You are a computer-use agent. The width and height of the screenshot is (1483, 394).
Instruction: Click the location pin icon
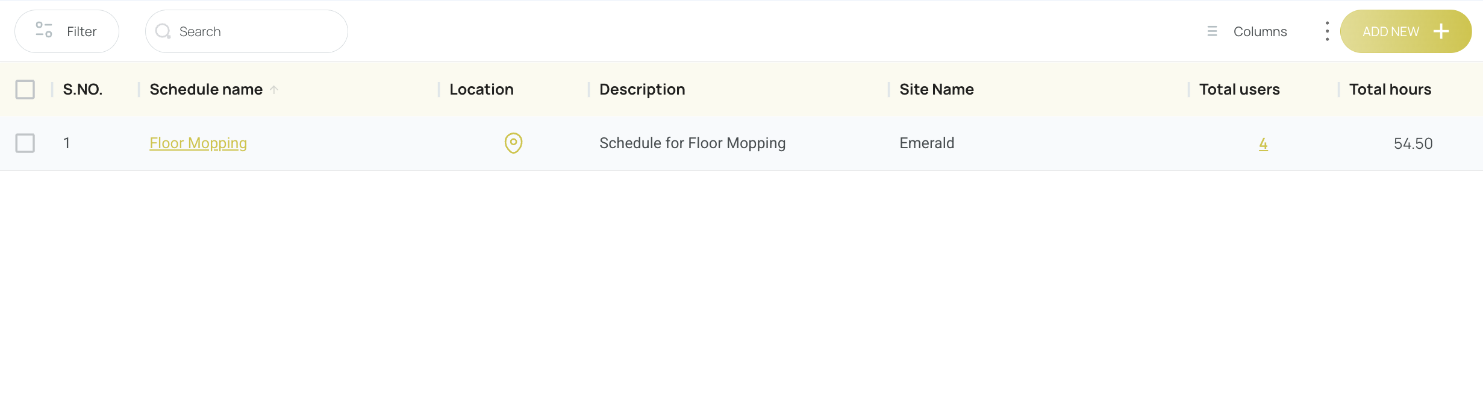[x=513, y=143]
